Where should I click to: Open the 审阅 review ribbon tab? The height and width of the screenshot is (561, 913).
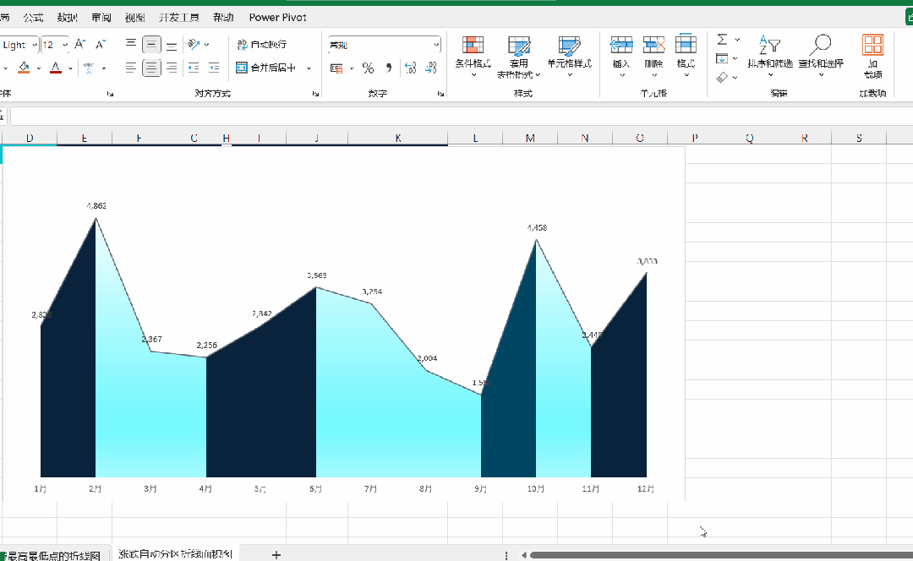click(x=101, y=18)
